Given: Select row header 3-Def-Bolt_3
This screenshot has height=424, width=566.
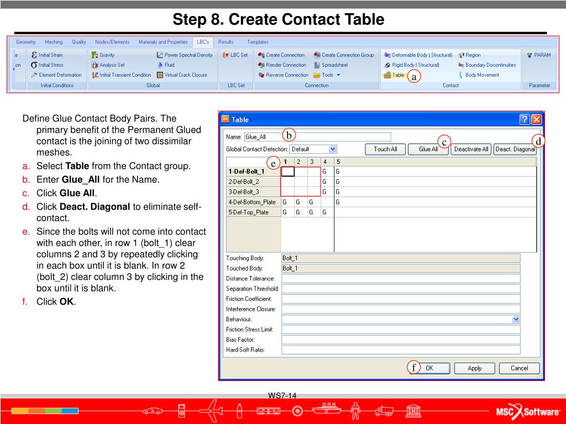Looking at the screenshot, I should [254, 192].
